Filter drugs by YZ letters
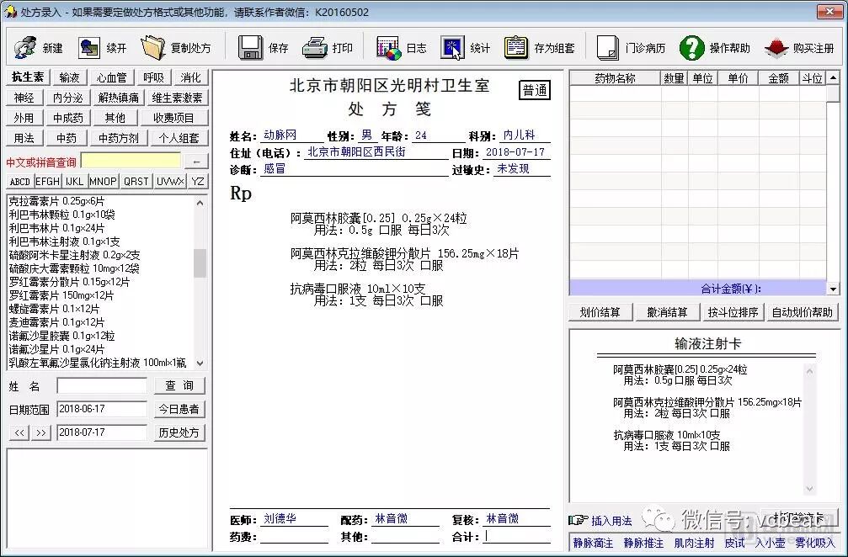This screenshot has height=557, width=848. coord(198,182)
